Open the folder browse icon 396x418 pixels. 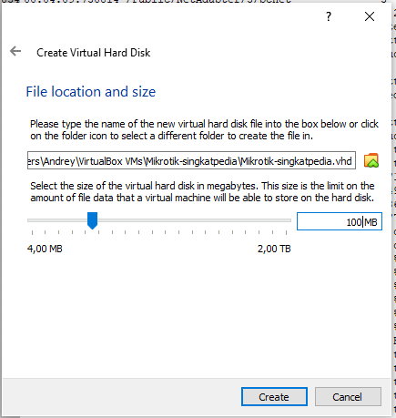pyautogui.click(x=371, y=160)
